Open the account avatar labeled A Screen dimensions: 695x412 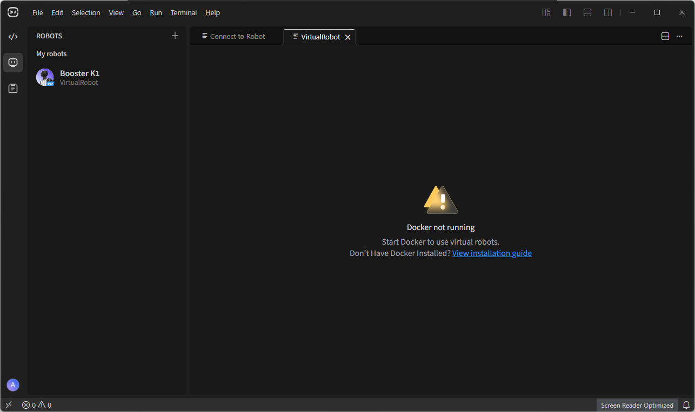coord(13,385)
